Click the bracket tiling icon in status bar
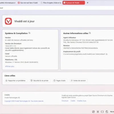The height and width of the screenshot is (114, 114). pyautogui.click(x=102, y=112)
